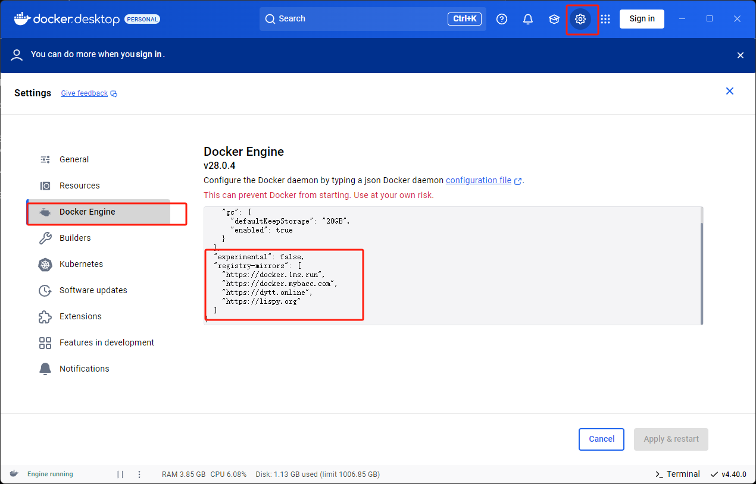Open the notifications bell in header
Viewport: 756px width, 484px height.
[x=528, y=19]
